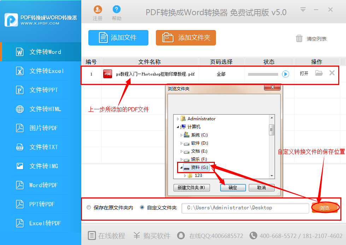Screen dimensions: 346x245
Task: Click the 在线QQ:4006685572 contact link
Action: click(210, 236)
